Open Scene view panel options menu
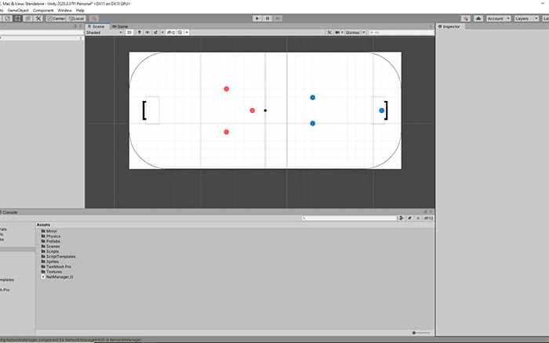Image resolution: width=549 pixels, height=343 pixels. (x=431, y=27)
